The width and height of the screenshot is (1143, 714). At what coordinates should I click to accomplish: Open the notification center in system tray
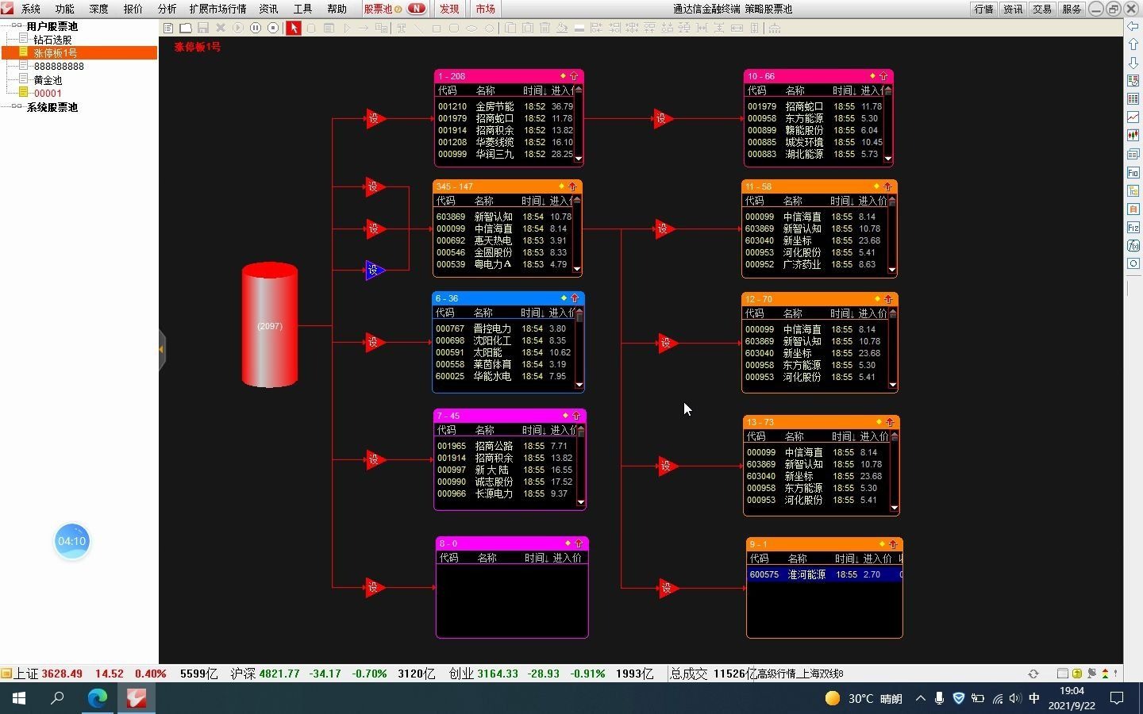[x=1117, y=698]
